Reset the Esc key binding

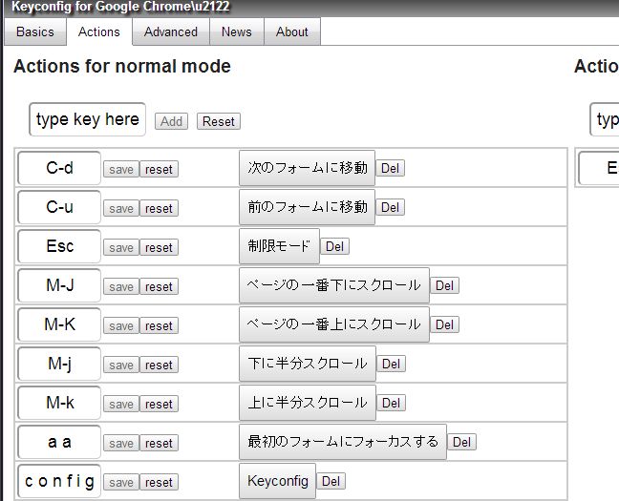tap(159, 248)
